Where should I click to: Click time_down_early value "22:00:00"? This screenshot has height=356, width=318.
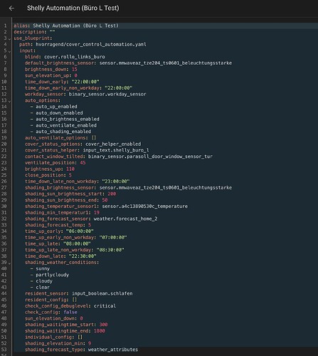tap(85, 82)
